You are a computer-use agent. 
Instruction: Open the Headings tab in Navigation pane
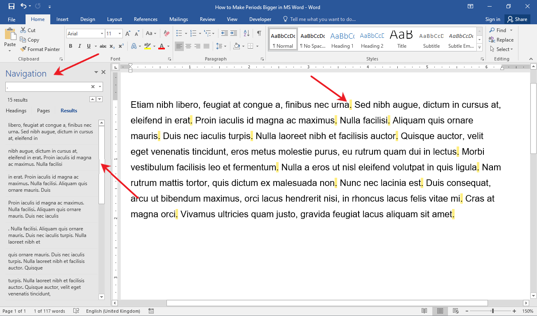[16, 110]
